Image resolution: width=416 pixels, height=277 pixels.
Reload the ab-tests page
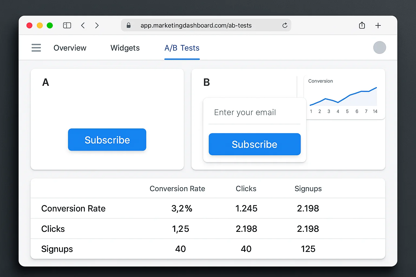[x=285, y=25]
